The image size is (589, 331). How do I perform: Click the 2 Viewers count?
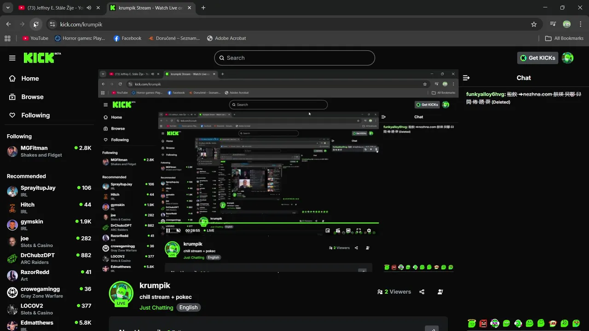coord(394,291)
